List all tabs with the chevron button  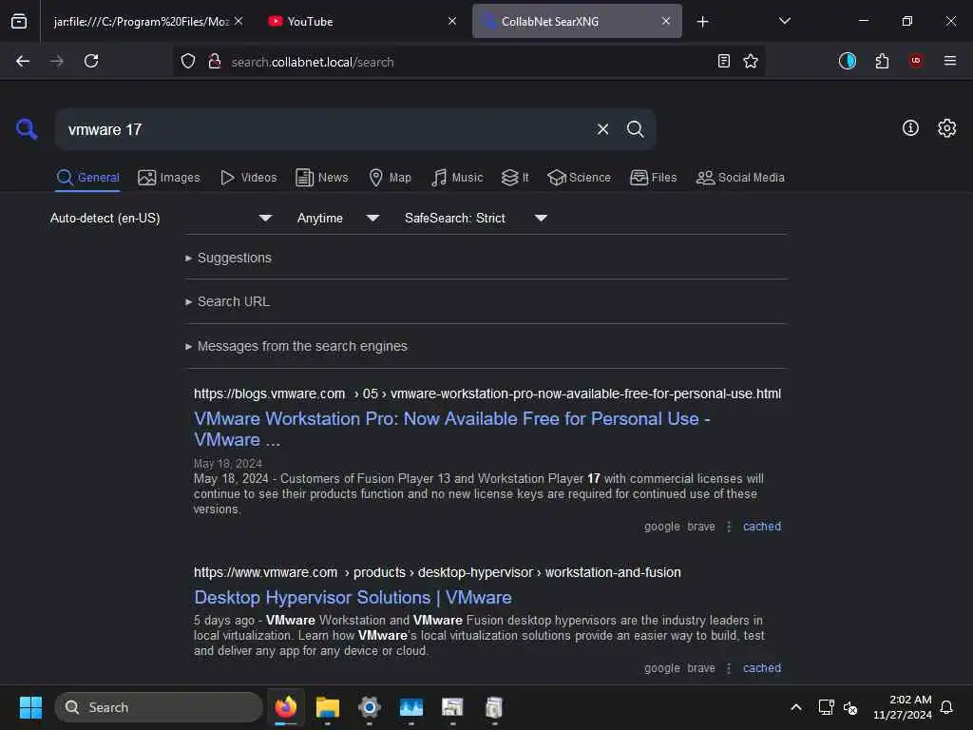784,21
